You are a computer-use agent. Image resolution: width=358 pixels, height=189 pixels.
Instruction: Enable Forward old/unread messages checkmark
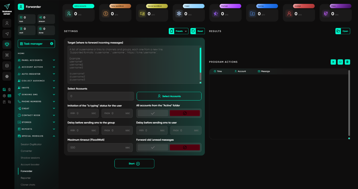(x=153, y=148)
